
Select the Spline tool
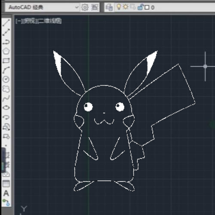coord(6,98)
